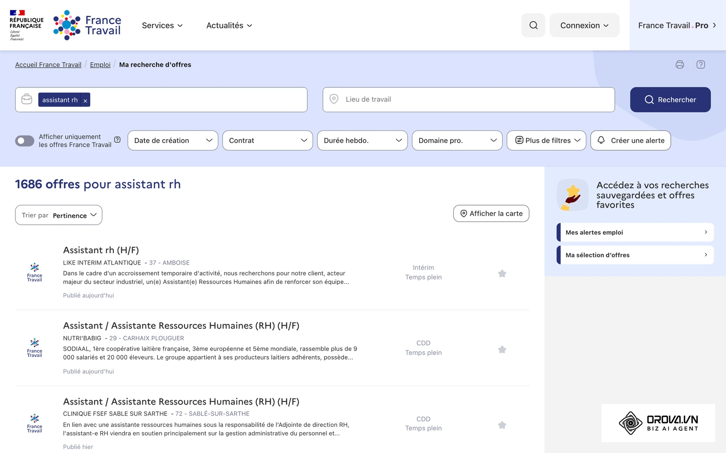Open the Assistant rh (H/F) offer title
Image resolution: width=726 pixels, height=453 pixels.
tap(101, 250)
